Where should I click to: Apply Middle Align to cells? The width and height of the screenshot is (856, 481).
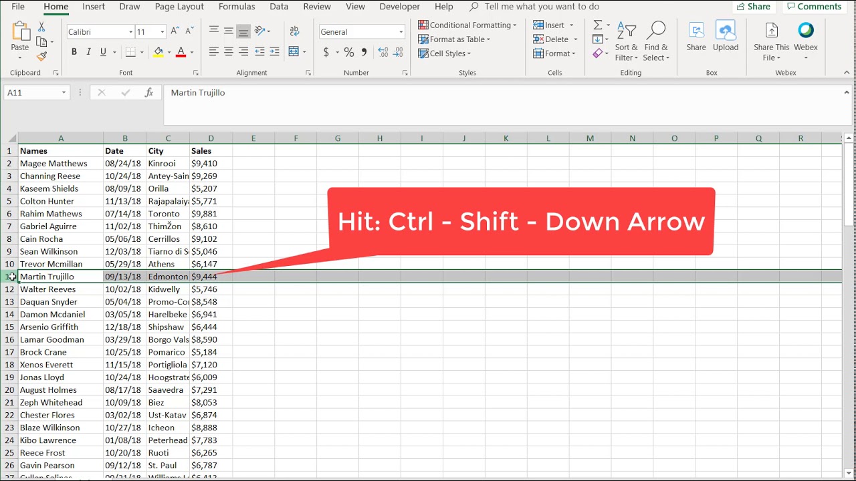(x=229, y=31)
